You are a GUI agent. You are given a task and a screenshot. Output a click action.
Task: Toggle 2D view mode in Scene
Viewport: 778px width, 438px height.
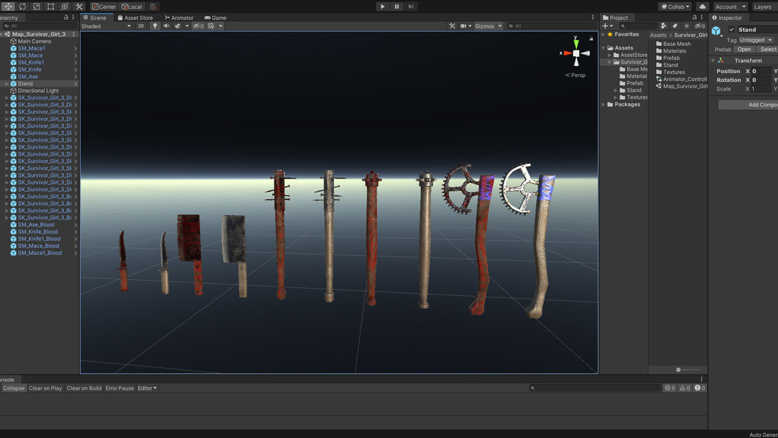click(141, 26)
